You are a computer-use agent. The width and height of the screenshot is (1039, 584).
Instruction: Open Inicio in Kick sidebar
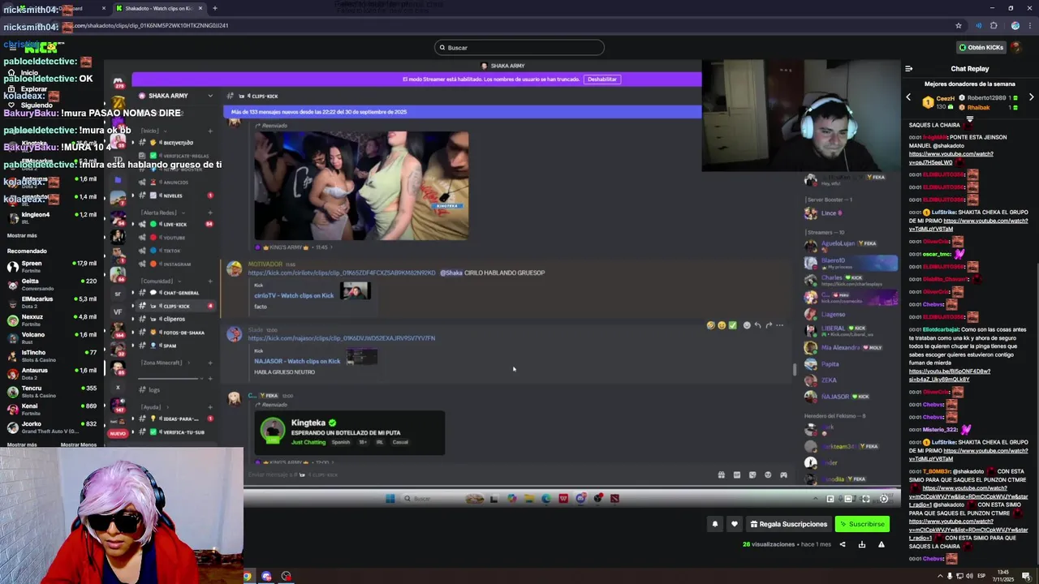point(29,73)
